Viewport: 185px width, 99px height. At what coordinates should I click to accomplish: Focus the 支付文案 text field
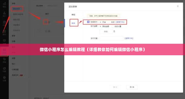pos(112,38)
